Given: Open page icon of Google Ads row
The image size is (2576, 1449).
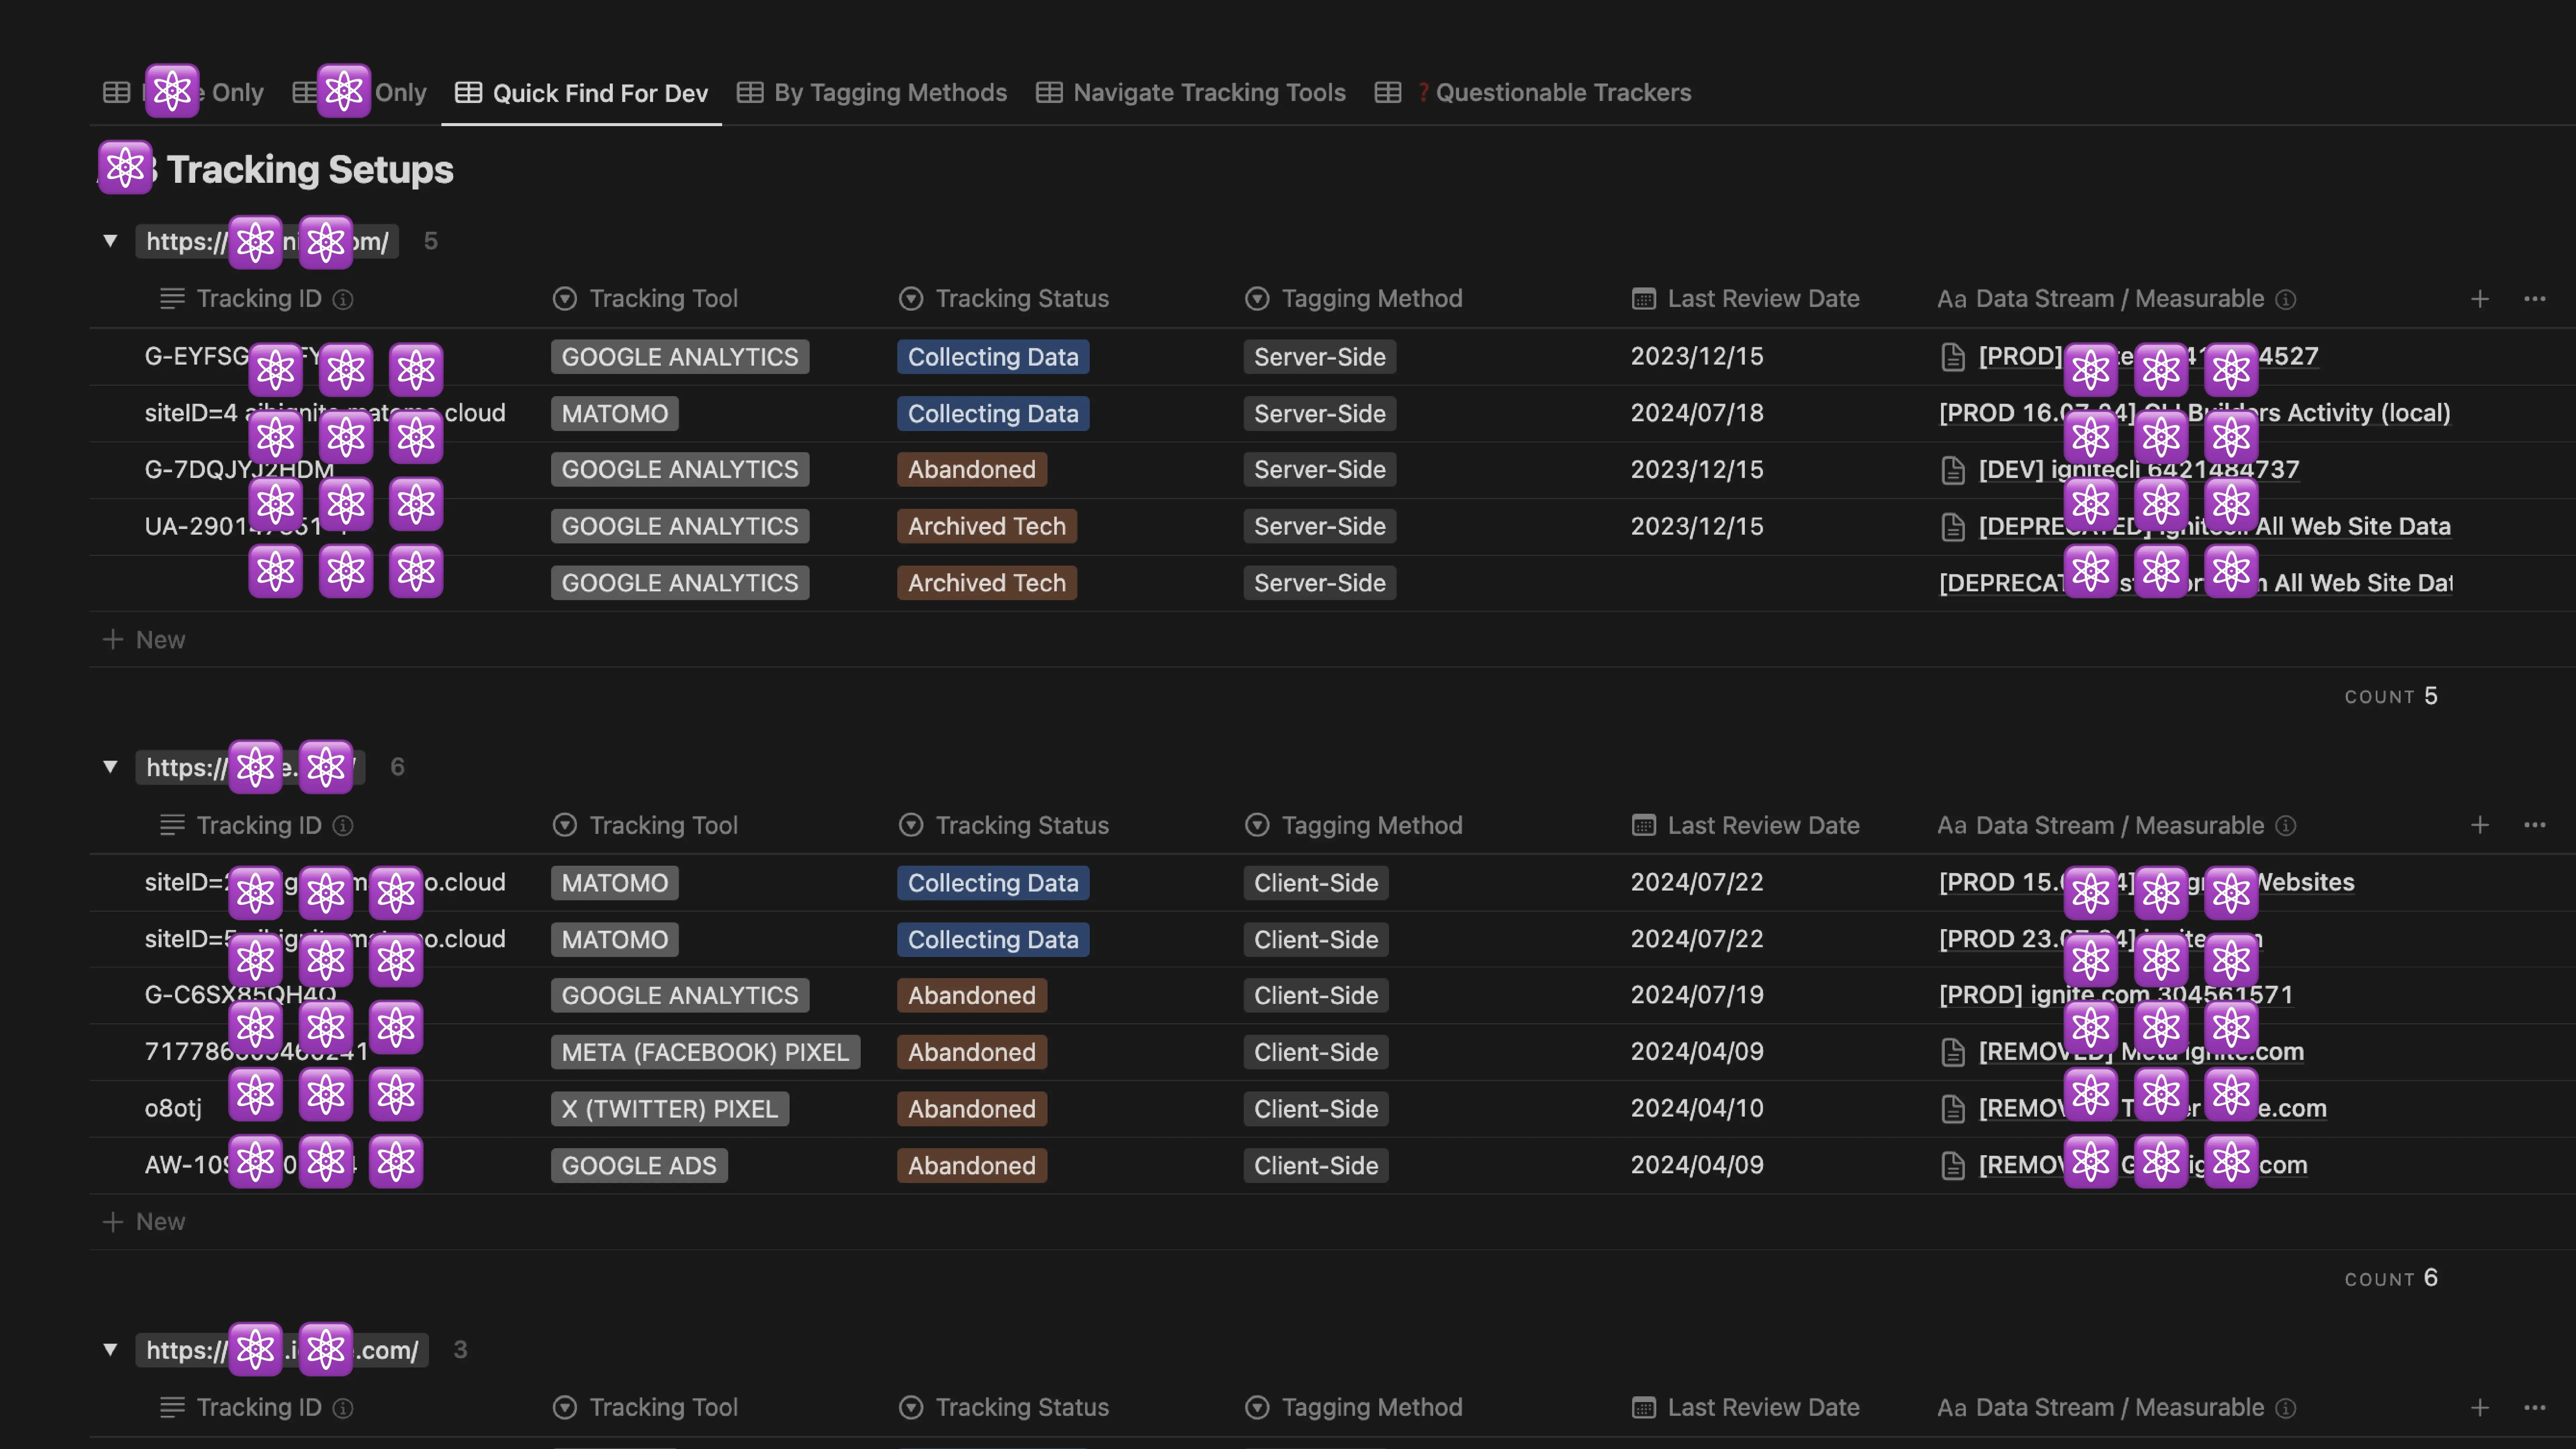Looking at the screenshot, I should click(x=1953, y=1166).
